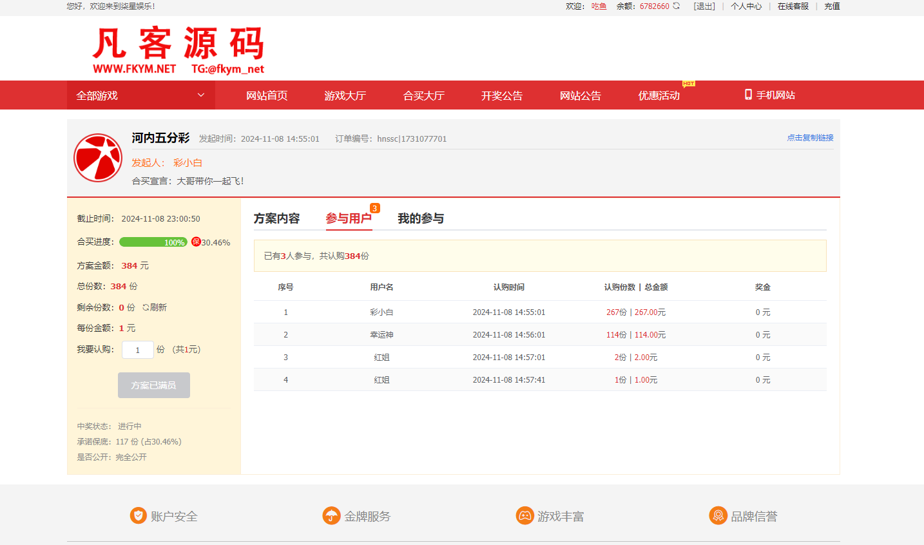Open 开奖公告 from the navigation bar
Screen dimensions: 924x545
click(x=502, y=95)
